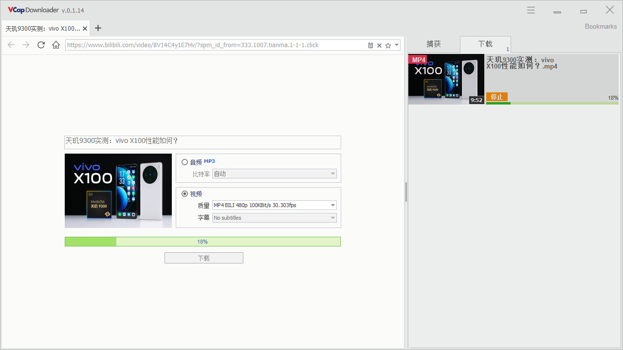Click the vivo X100 preview thumbnail
This screenshot has height=350, width=623.
click(x=118, y=191)
